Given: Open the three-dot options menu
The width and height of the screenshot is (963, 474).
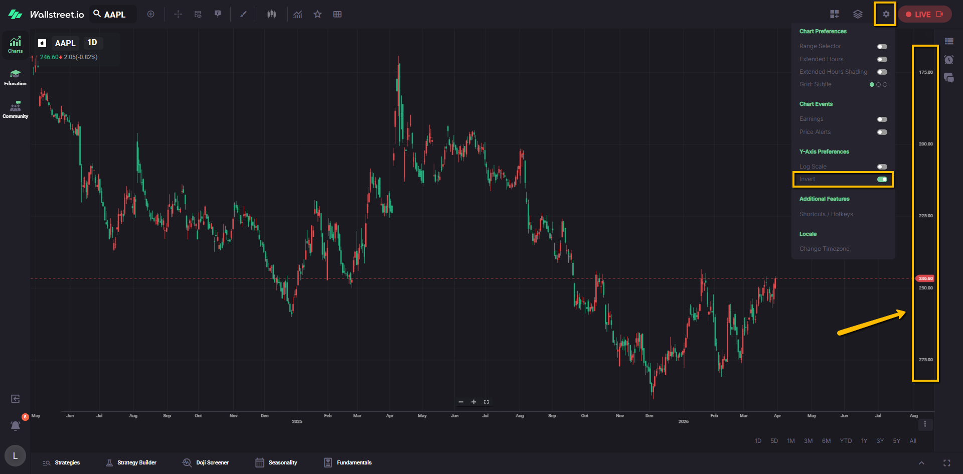Looking at the screenshot, I should [x=925, y=424].
